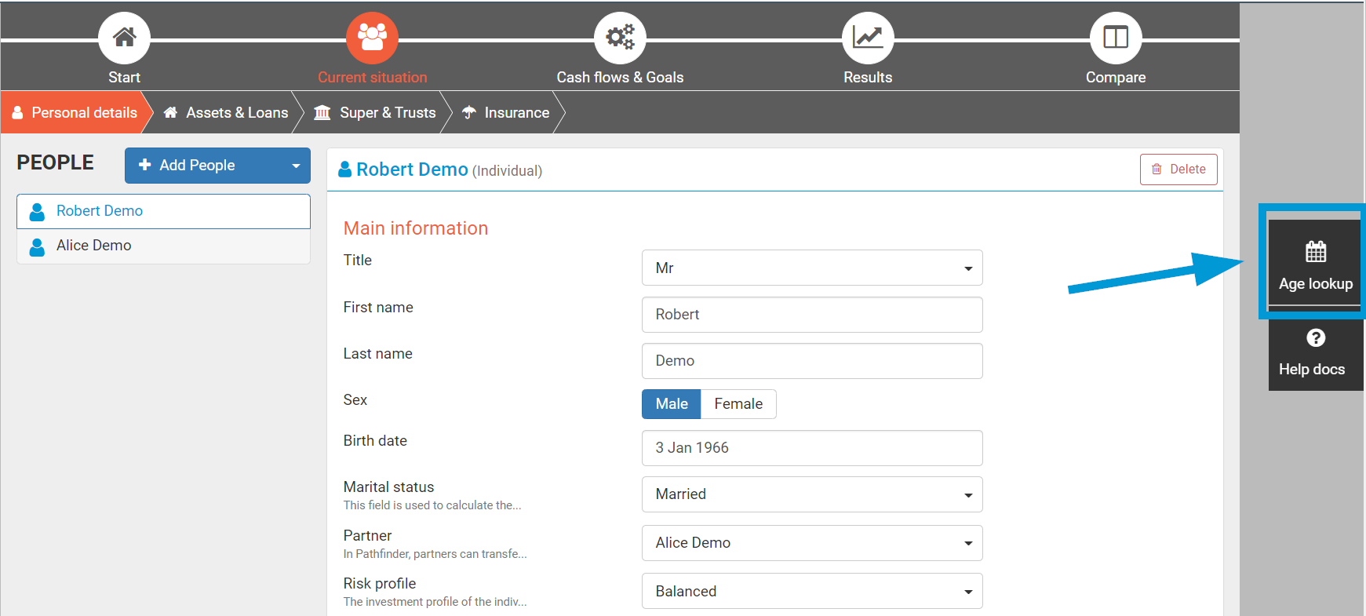Click the Delete button
The height and width of the screenshot is (616, 1366).
click(x=1178, y=169)
